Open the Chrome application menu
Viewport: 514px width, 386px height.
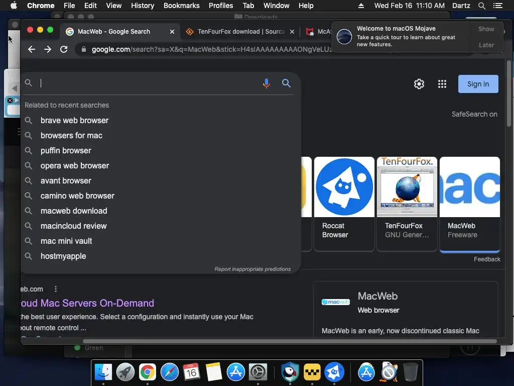pos(41,6)
